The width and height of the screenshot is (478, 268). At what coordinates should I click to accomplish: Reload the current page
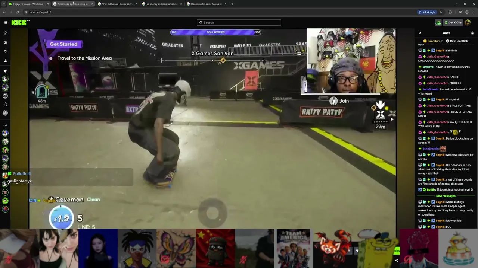coord(18,12)
